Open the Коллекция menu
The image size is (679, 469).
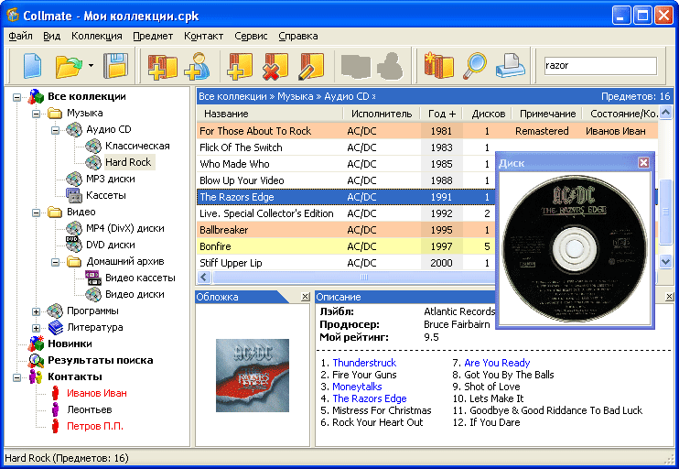96,36
